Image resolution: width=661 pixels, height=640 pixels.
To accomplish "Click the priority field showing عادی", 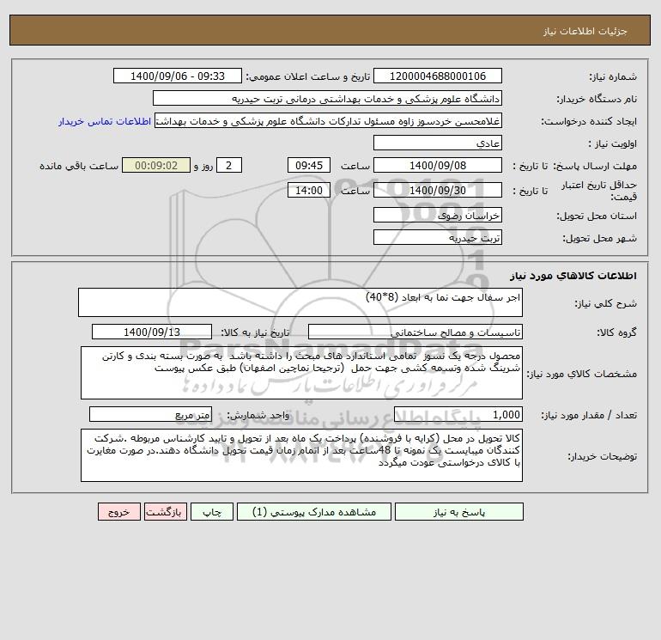I will [x=438, y=143].
